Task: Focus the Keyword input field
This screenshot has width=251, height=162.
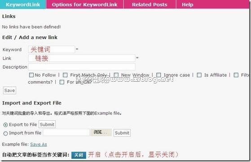Action: coord(52,49)
